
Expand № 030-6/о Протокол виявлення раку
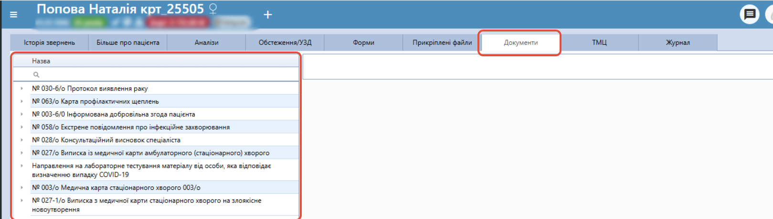(x=21, y=88)
